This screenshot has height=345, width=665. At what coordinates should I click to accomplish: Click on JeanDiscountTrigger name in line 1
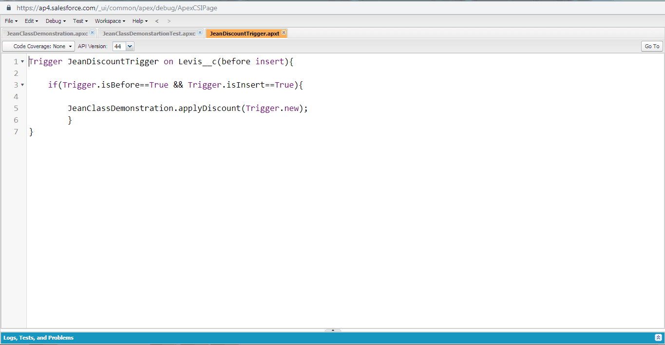tap(113, 61)
